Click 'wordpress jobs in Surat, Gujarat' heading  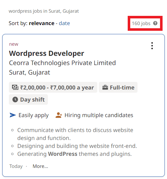tap(44, 11)
